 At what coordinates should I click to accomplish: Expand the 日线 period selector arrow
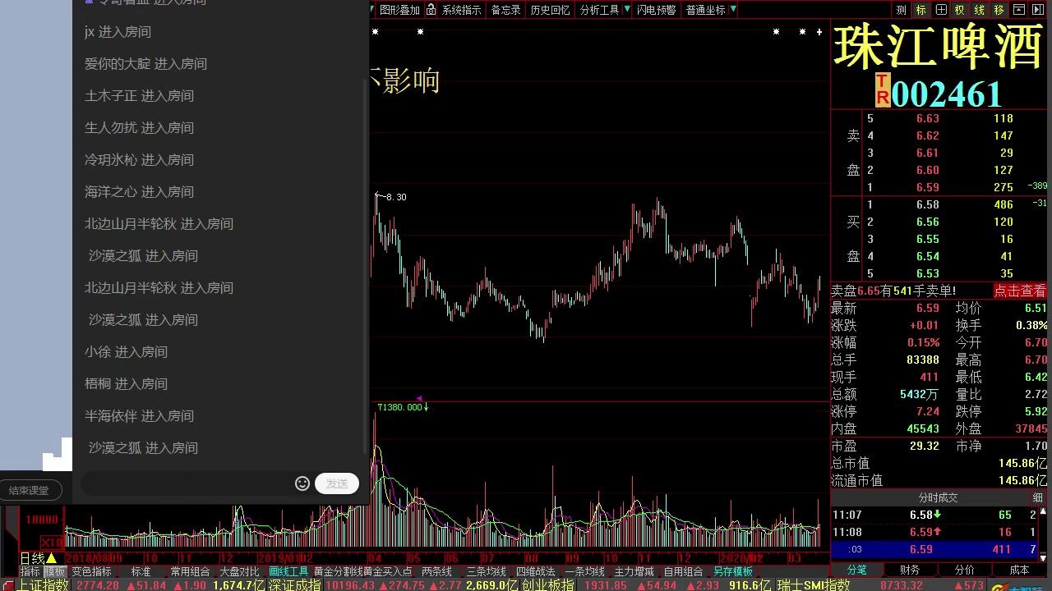coord(51,558)
